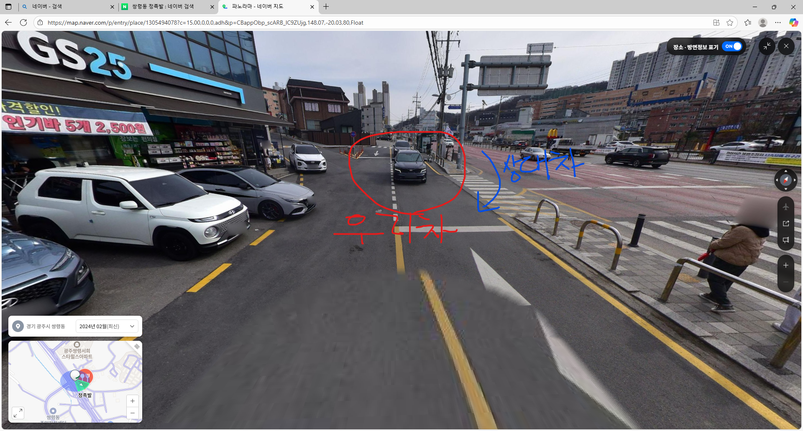Viewport: 803px width, 431px height.
Task: Click the share icon in panorama toolbar
Action: point(786,223)
